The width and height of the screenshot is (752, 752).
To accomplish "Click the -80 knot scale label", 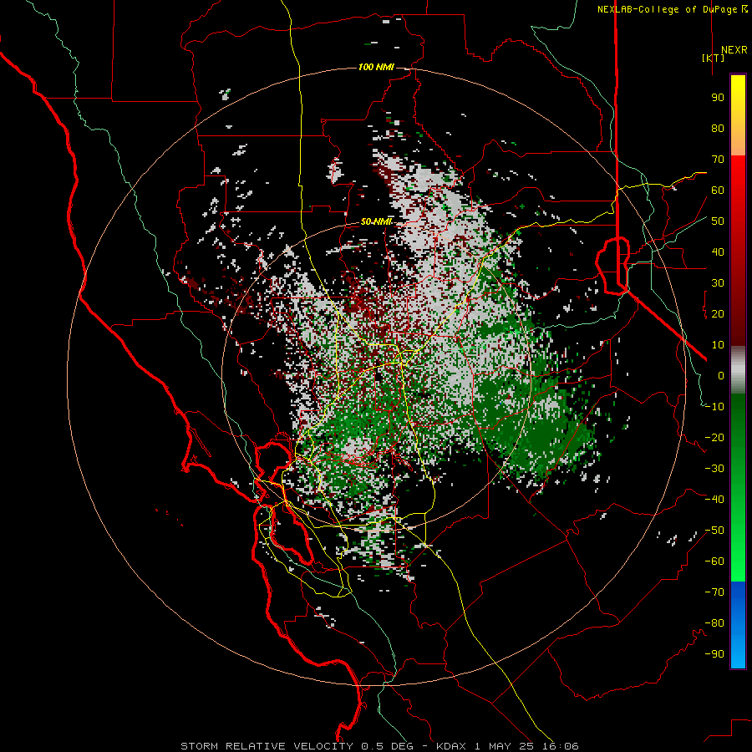I will (714, 623).
